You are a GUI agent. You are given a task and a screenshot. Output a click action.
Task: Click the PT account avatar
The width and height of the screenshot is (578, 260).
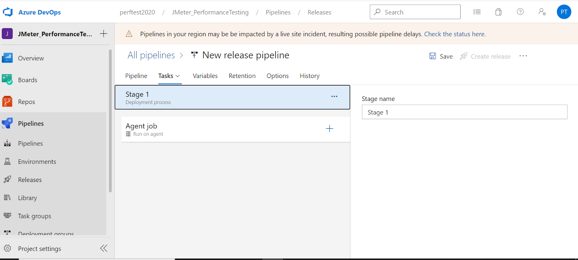point(564,12)
